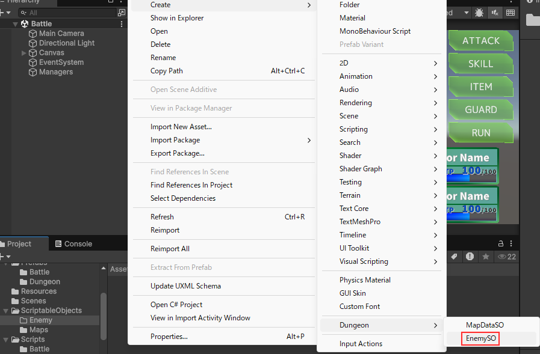The image size is (540, 354).
Task: Open the Hierarchy add dropdown
Action: coord(6,12)
